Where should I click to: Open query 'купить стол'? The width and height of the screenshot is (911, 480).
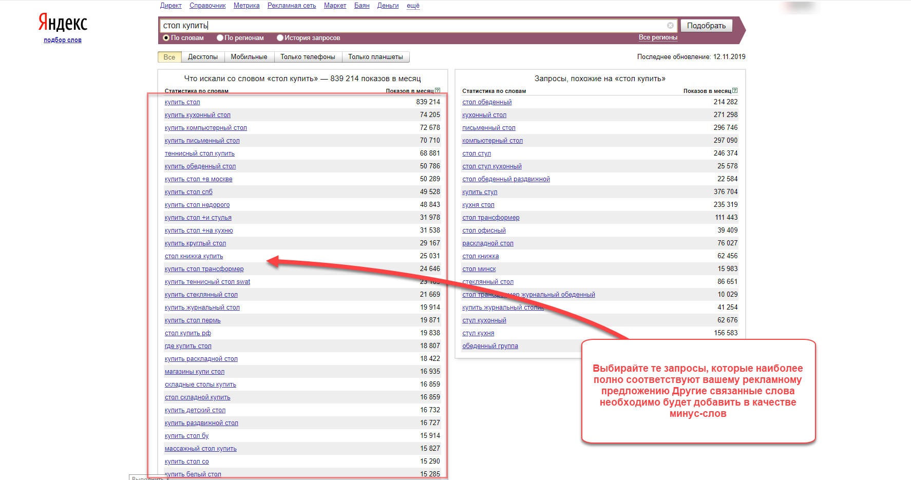(182, 102)
